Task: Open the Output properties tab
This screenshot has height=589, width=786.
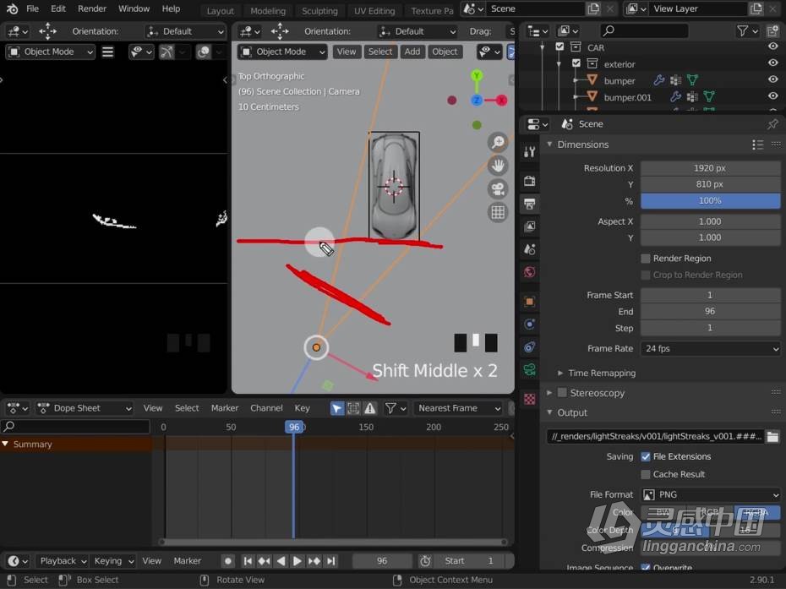Action: pos(529,204)
